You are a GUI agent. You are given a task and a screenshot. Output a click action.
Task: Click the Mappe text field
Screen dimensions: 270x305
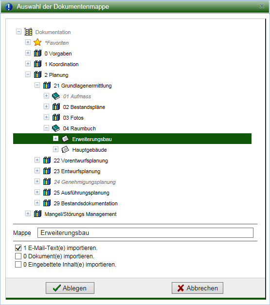click(x=145, y=233)
